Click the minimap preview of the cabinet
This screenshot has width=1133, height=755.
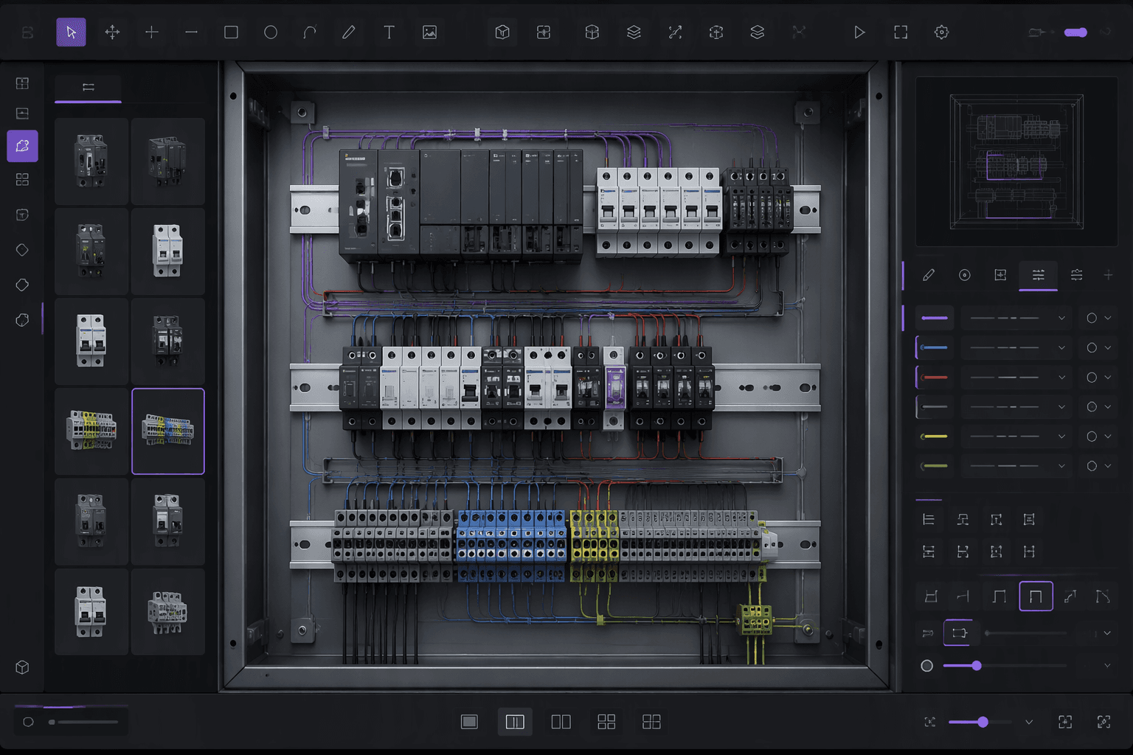(x=1016, y=161)
